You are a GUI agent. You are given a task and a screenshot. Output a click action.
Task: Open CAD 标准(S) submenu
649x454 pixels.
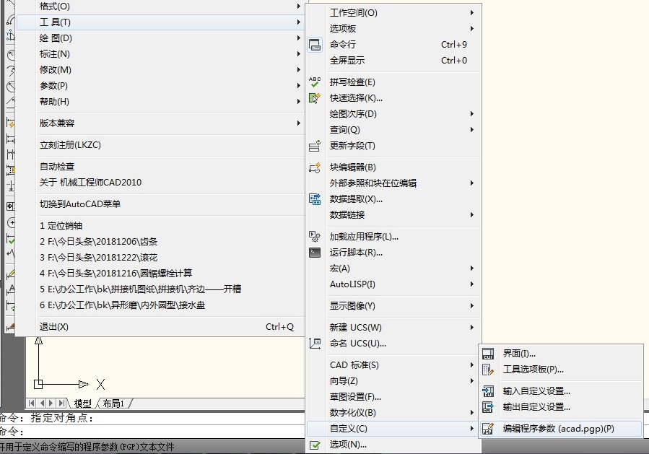tap(393, 365)
